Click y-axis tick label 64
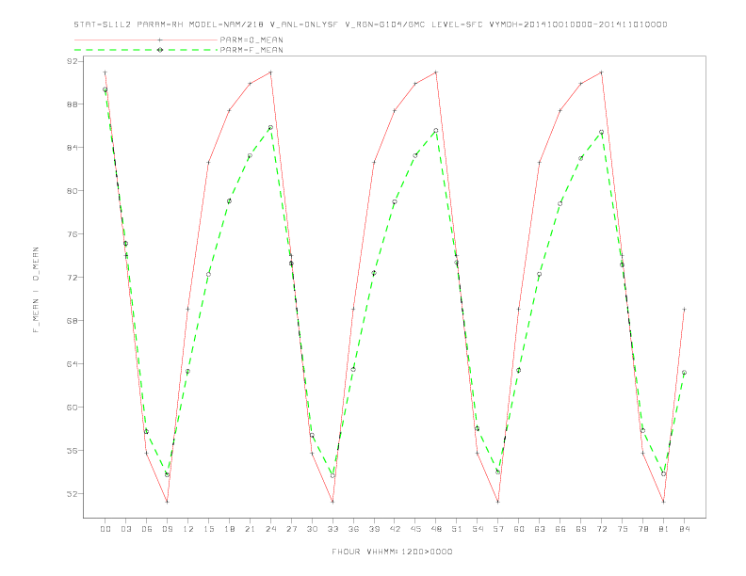 pos(73,364)
